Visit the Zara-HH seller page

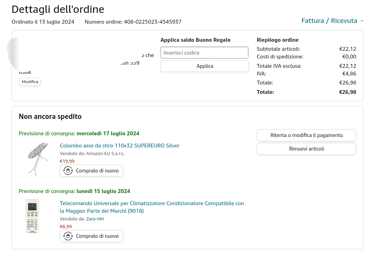click(95, 219)
